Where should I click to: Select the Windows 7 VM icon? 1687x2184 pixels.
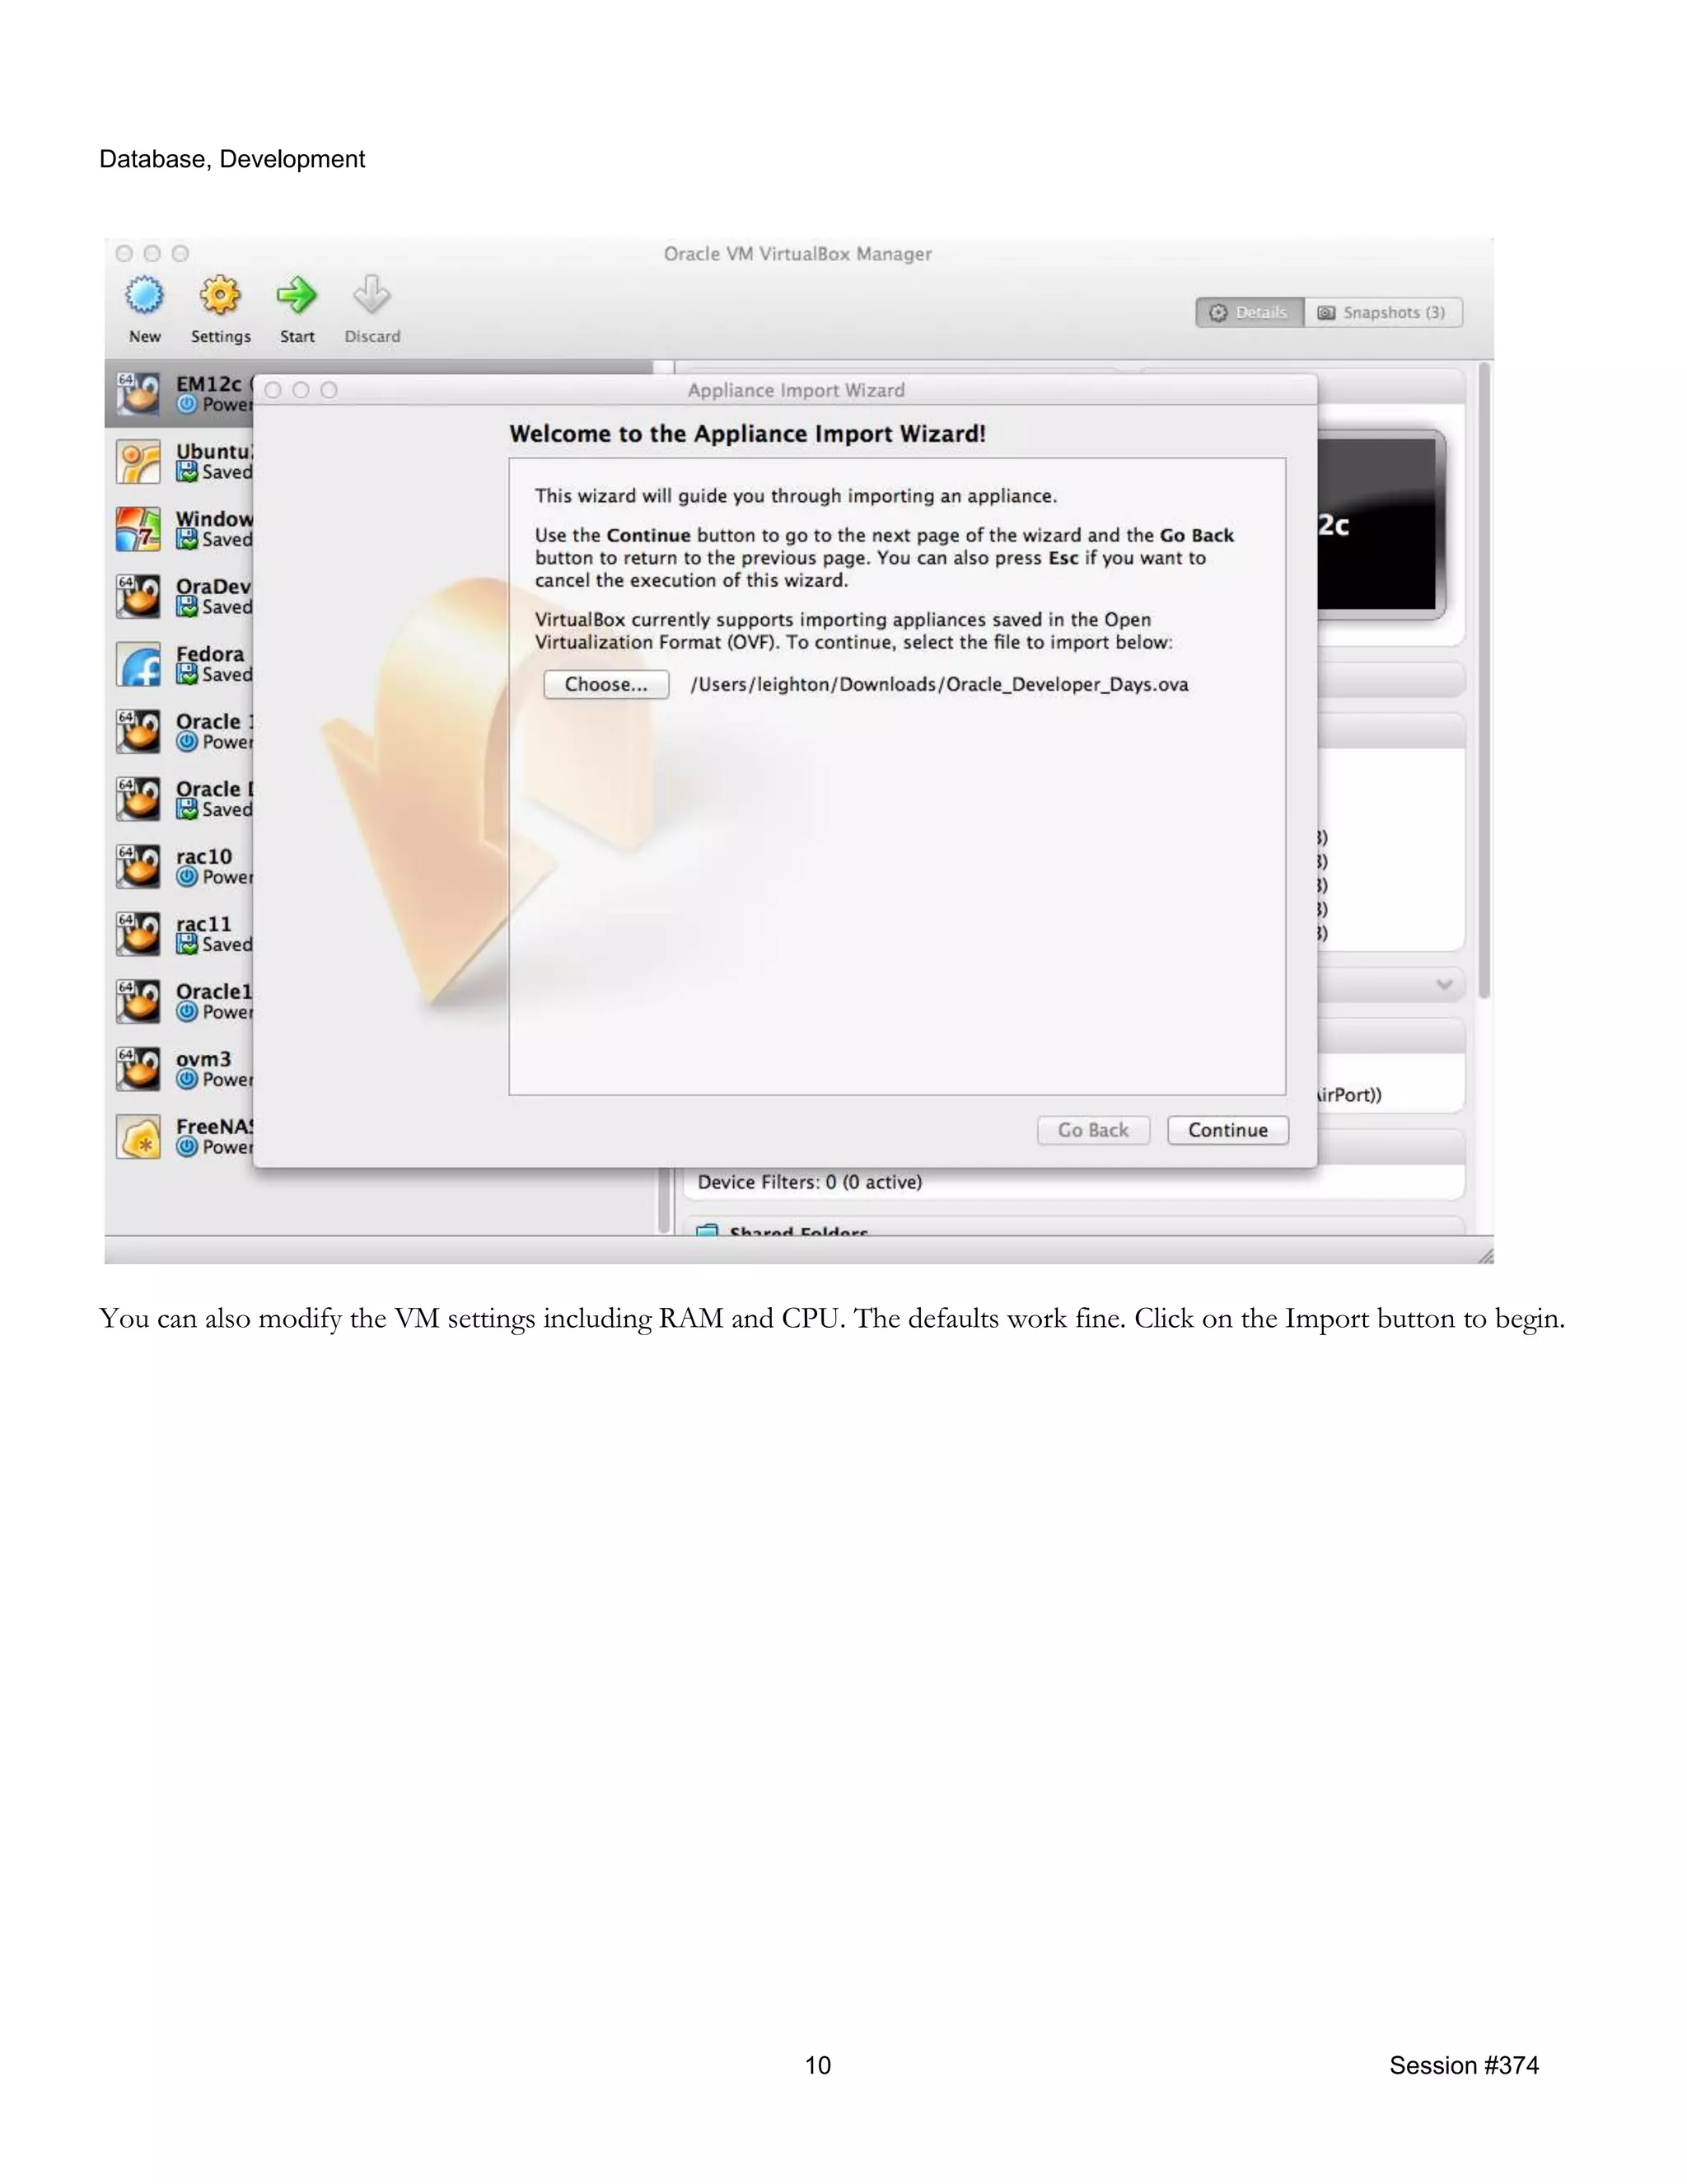(x=138, y=529)
